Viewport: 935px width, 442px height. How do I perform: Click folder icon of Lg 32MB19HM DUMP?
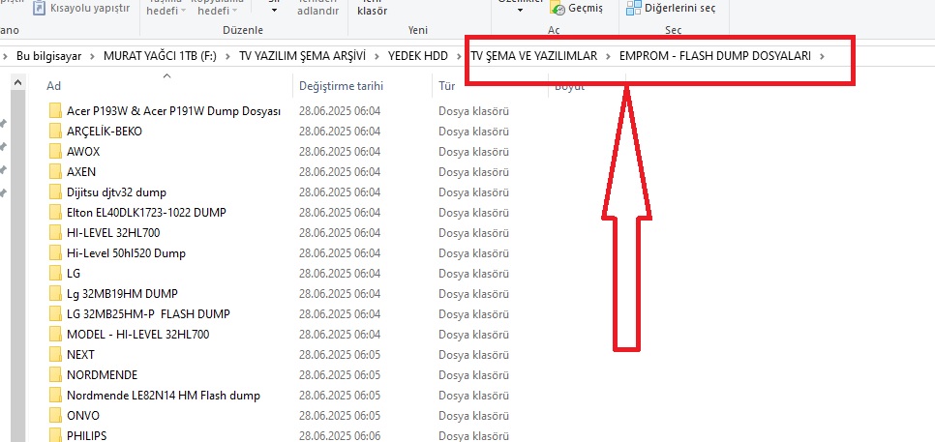[55, 294]
